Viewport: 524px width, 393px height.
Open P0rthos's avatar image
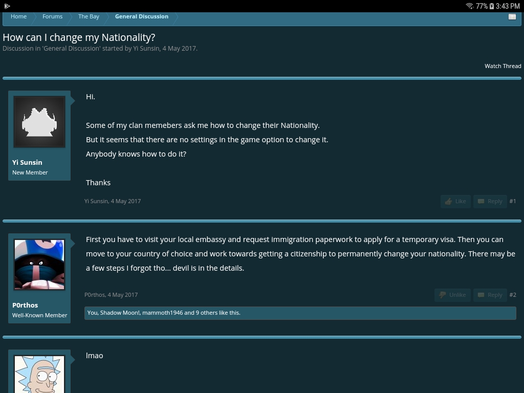point(39,265)
